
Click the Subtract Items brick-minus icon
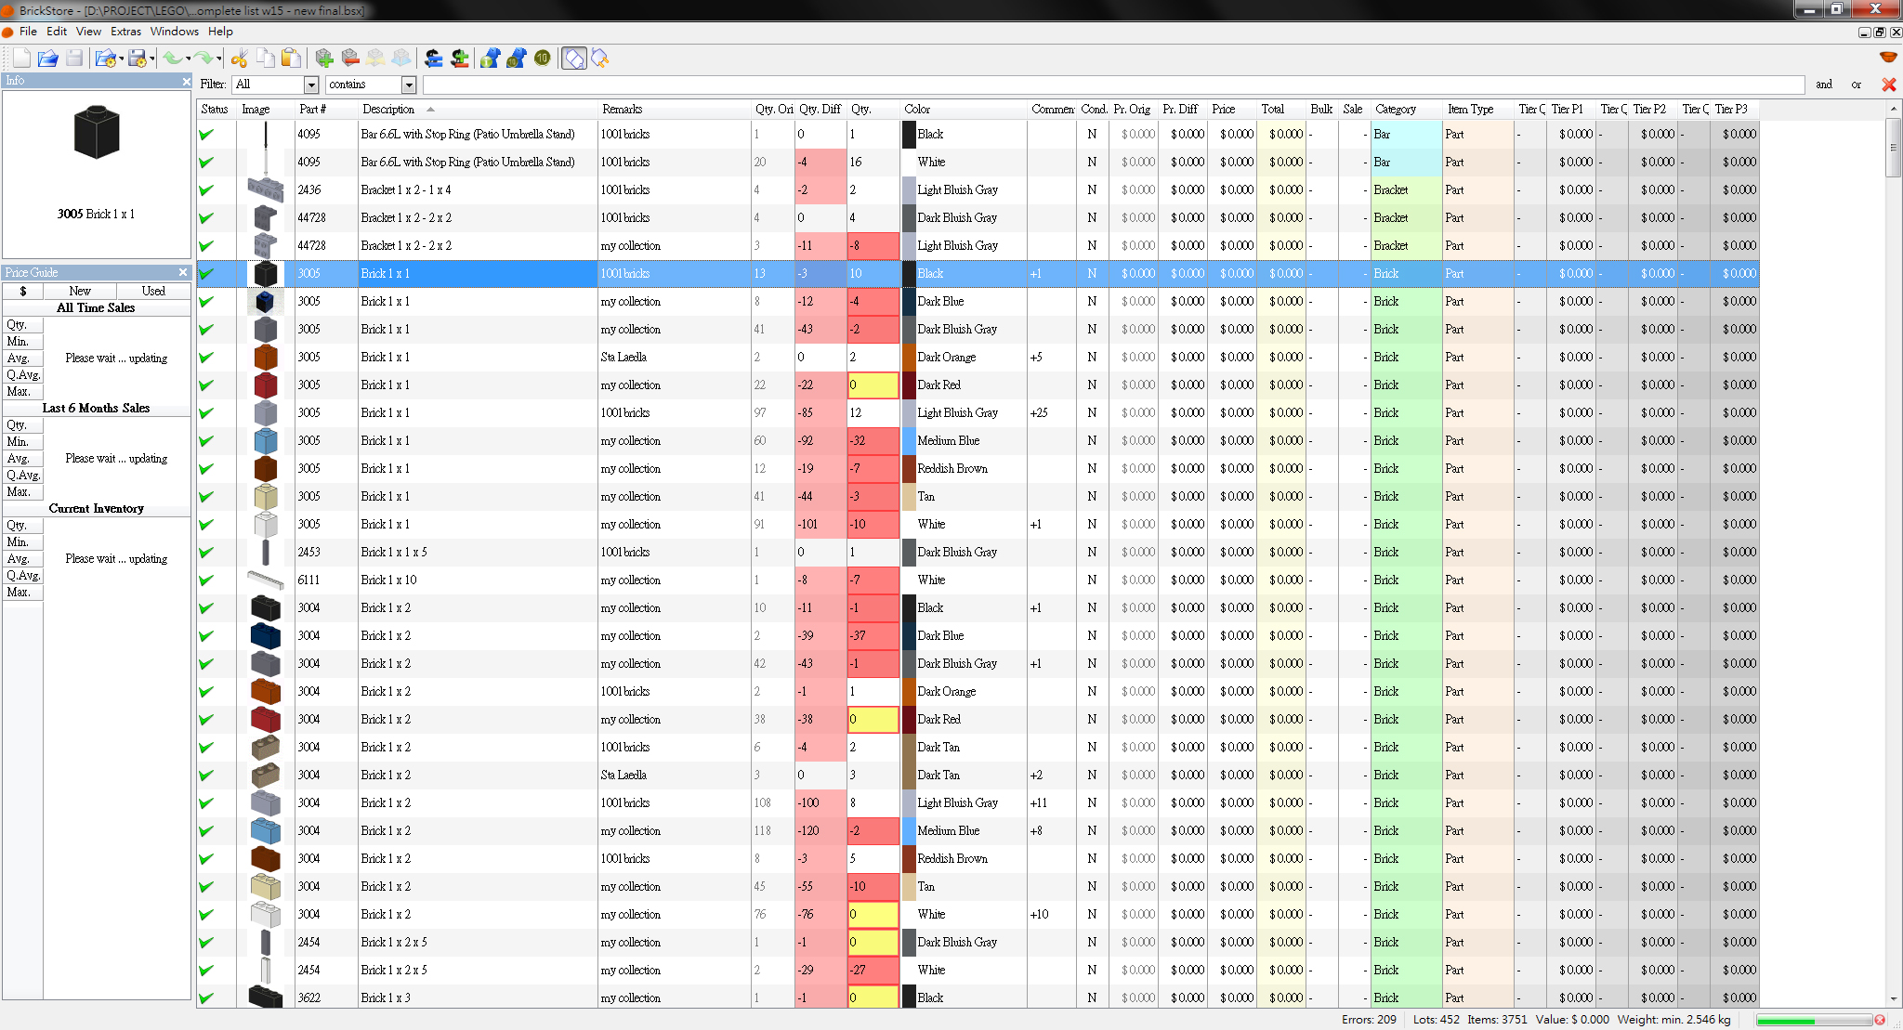pos(350,59)
